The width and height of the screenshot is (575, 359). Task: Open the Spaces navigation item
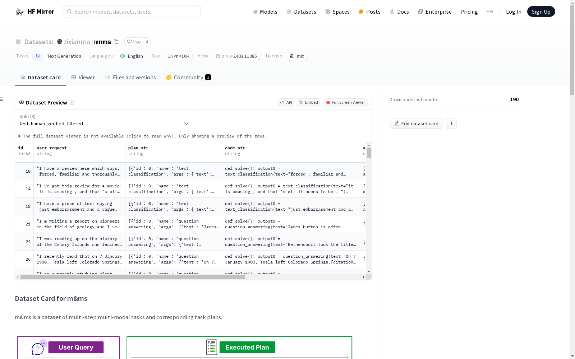337,11
